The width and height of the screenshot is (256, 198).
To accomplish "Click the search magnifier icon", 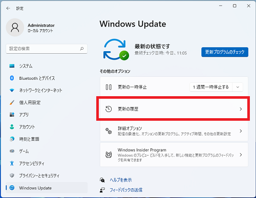I will click(82, 49).
